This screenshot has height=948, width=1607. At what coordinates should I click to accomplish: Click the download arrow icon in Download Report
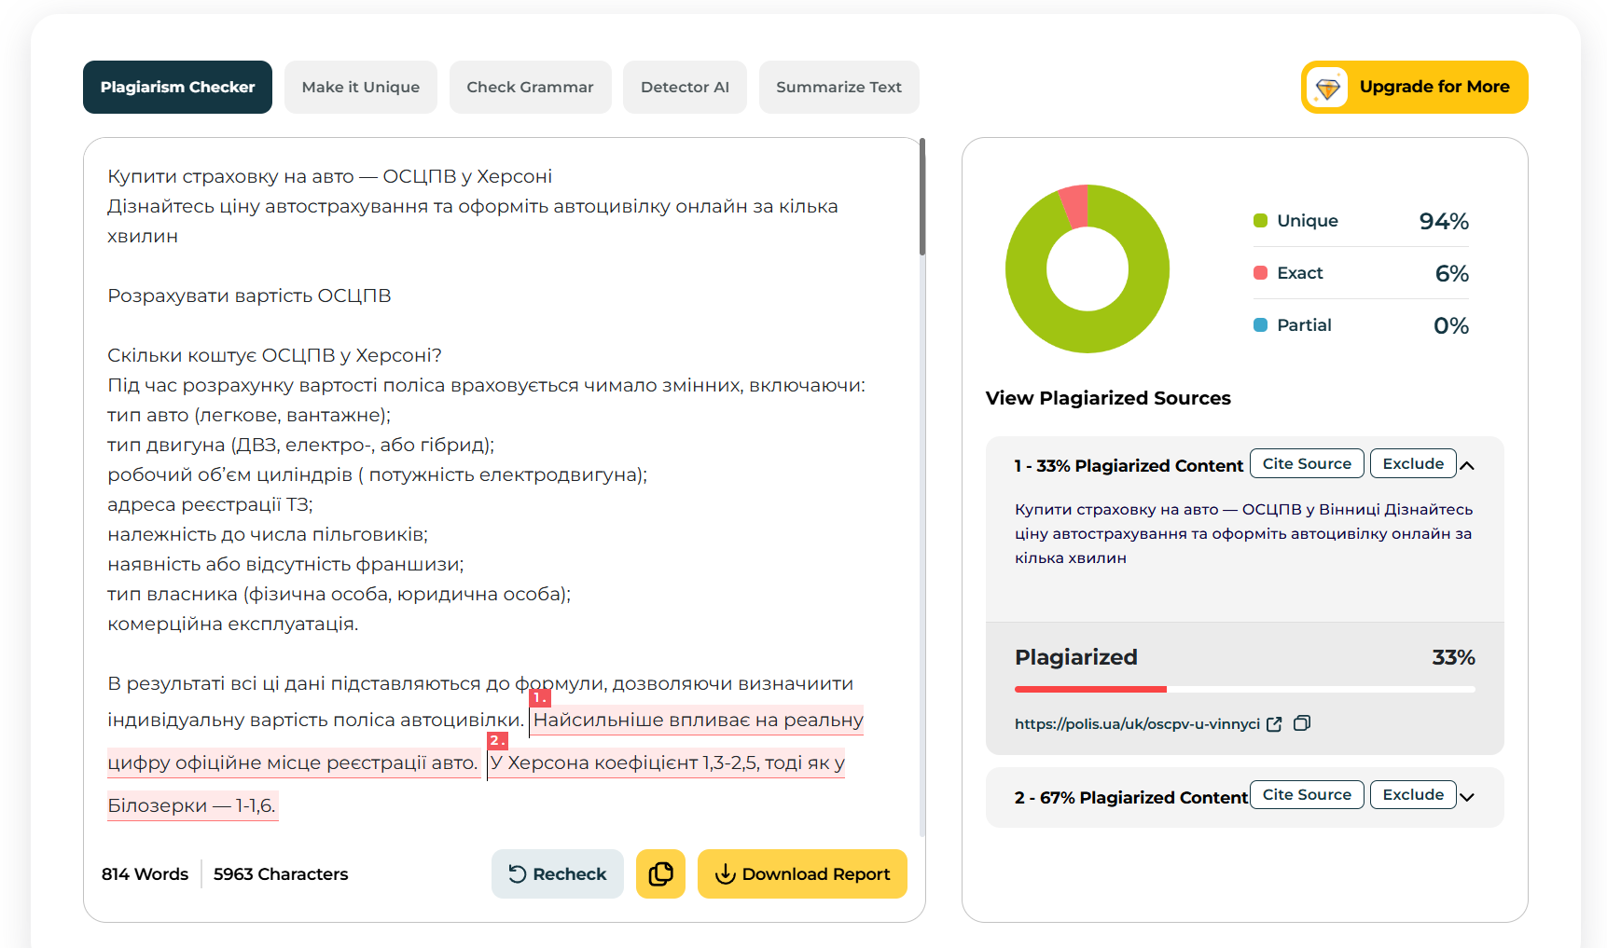(725, 873)
